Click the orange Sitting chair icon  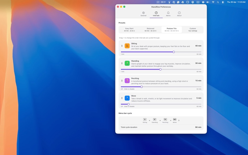point(127,46)
